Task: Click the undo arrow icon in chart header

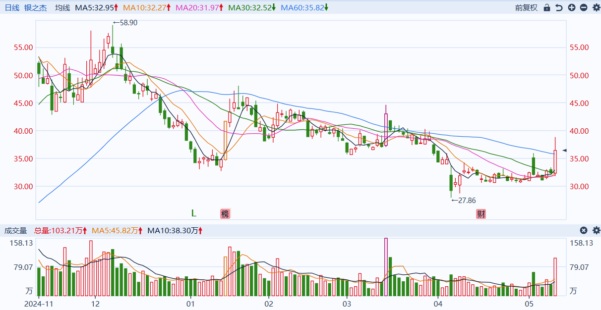Action: point(559,7)
